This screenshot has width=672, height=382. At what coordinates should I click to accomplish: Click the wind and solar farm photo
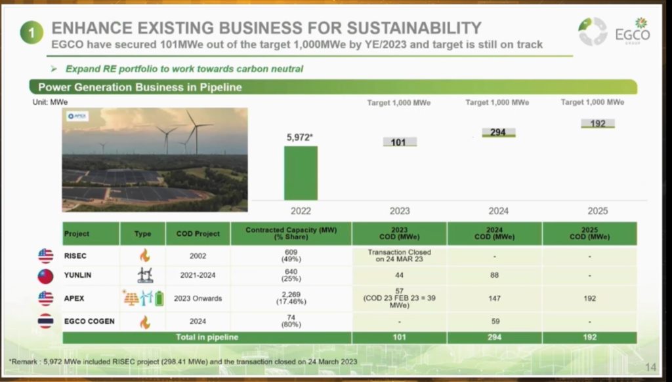(x=155, y=160)
